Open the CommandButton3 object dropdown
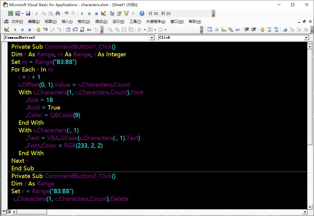The height and width of the screenshot is (216, 314). pos(152,38)
